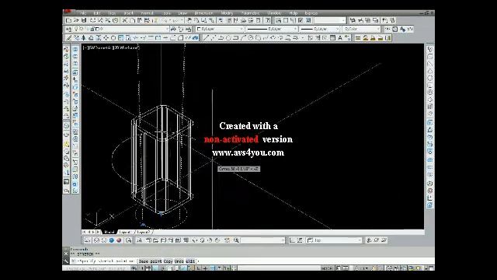Click the layer color swatch in layer control
Screen dimensions: 497x280
point(97,29)
